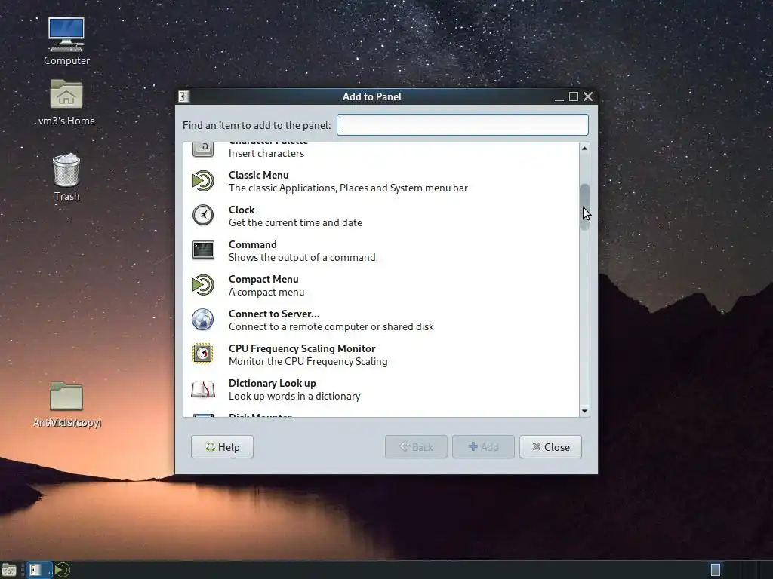The width and height of the screenshot is (773, 579).
Task: Select 'Get the current time and date' row
Action: click(x=381, y=216)
